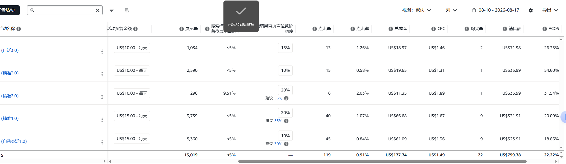The width and height of the screenshot is (566, 164).
Task: Expand the 视图: 默认 dropdown
Action: tap(417, 10)
